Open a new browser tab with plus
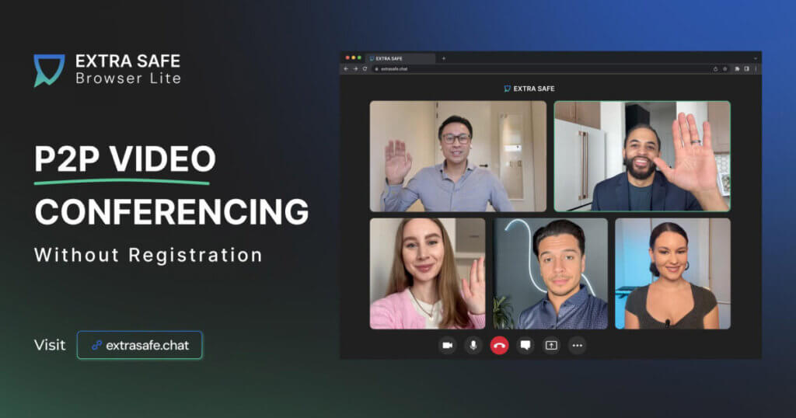This screenshot has height=418, width=796. (x=443, y=58)
